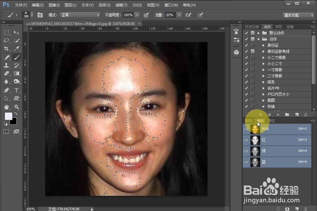Expand the 身份证 action
Screen dimensions: 317x211
coord(264,45)
